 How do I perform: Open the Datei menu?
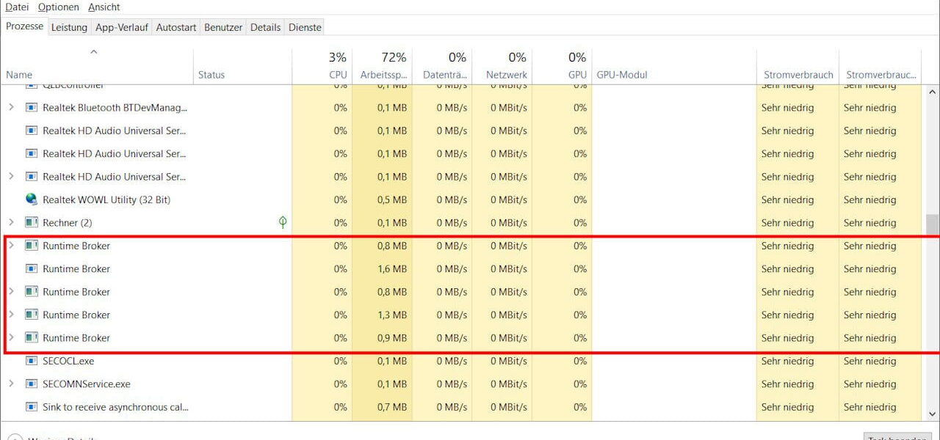point(17,7)
